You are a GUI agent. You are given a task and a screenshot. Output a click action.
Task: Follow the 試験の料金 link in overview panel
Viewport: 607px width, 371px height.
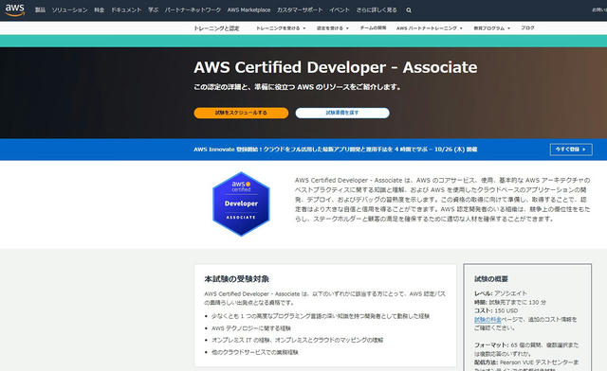[x=487, y=319]
